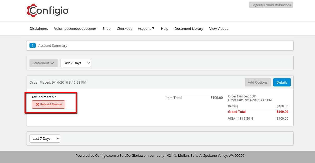315x163 pixels.
Task: Open the Checkout page
Action: (124, 29)
